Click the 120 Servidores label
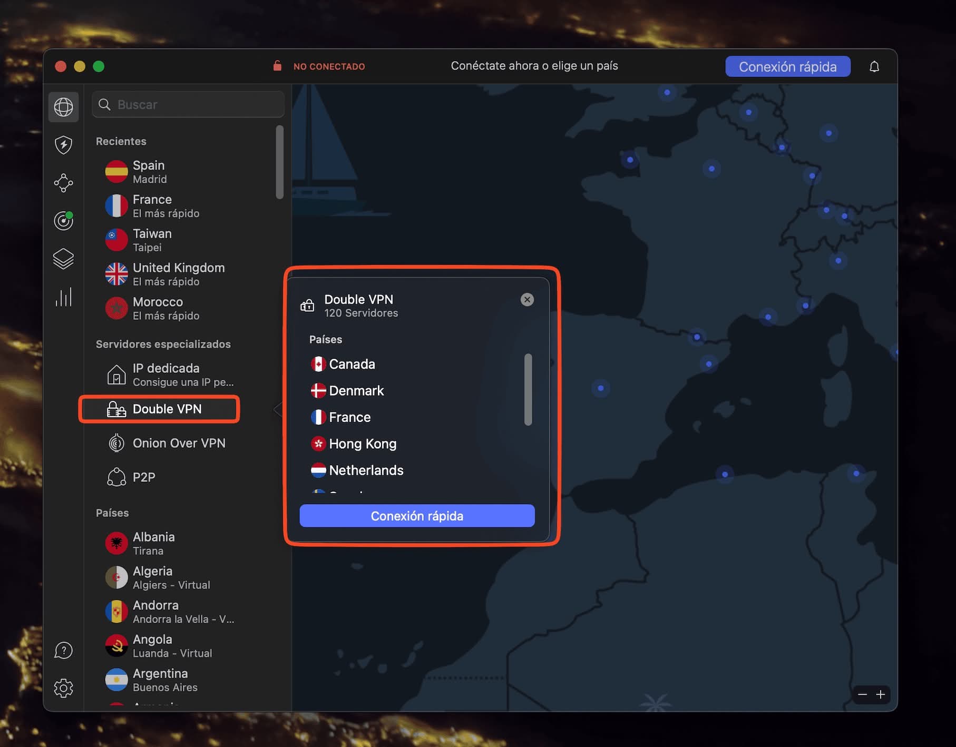Viewport: 956px width, 747px height. [361, 313]
